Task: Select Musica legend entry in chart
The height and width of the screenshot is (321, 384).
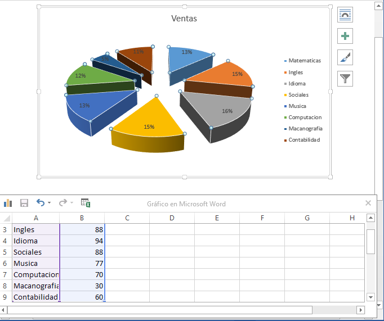Action: [x=295, y=106]
